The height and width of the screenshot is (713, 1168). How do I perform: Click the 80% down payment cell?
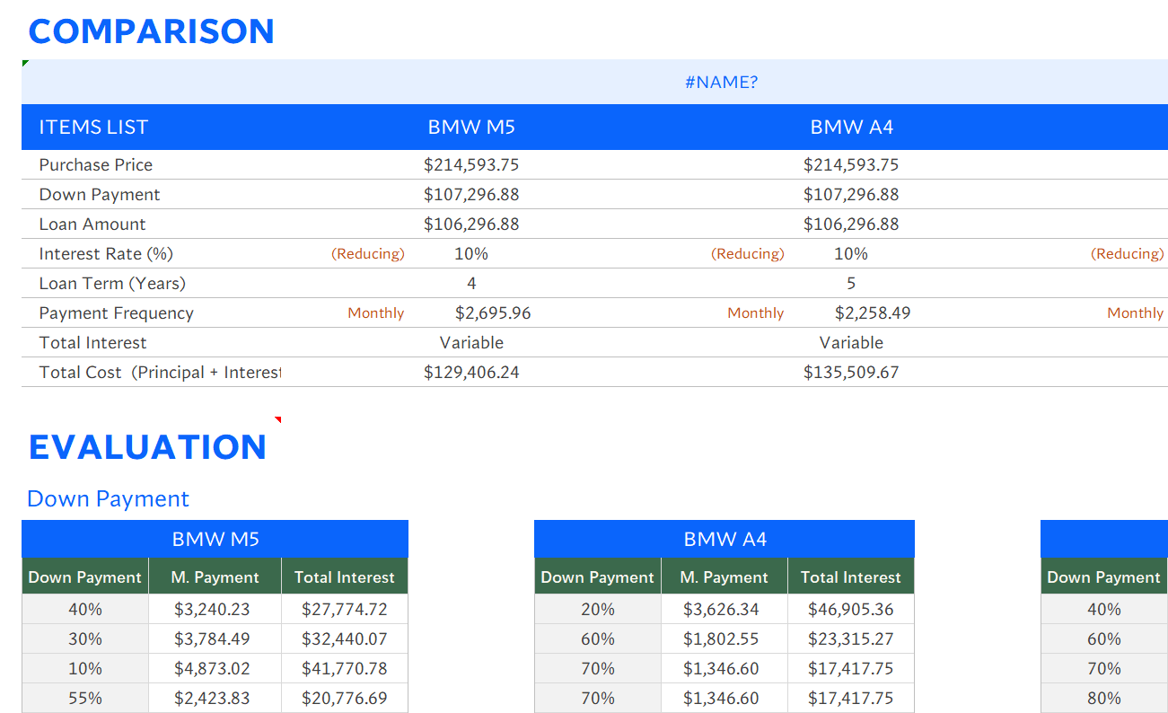tap(1104, 698)
